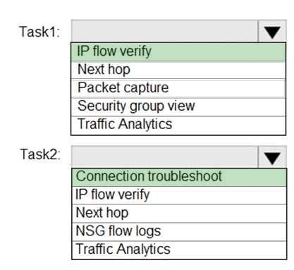The image size is (294, 270).
Task: Select the green highlighted Task2 answer
Action: [x=179, y=177]
